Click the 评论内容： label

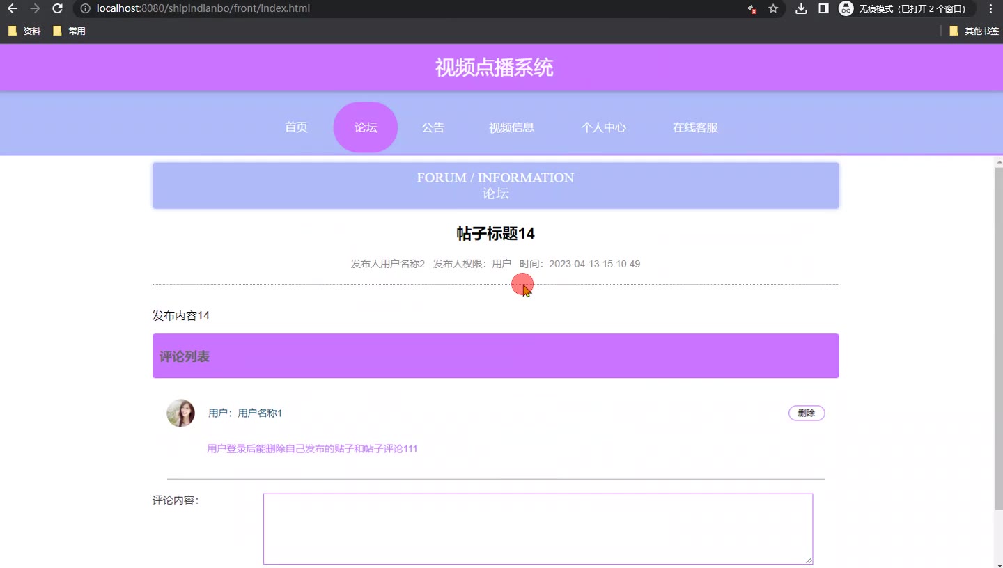point(176,500)
